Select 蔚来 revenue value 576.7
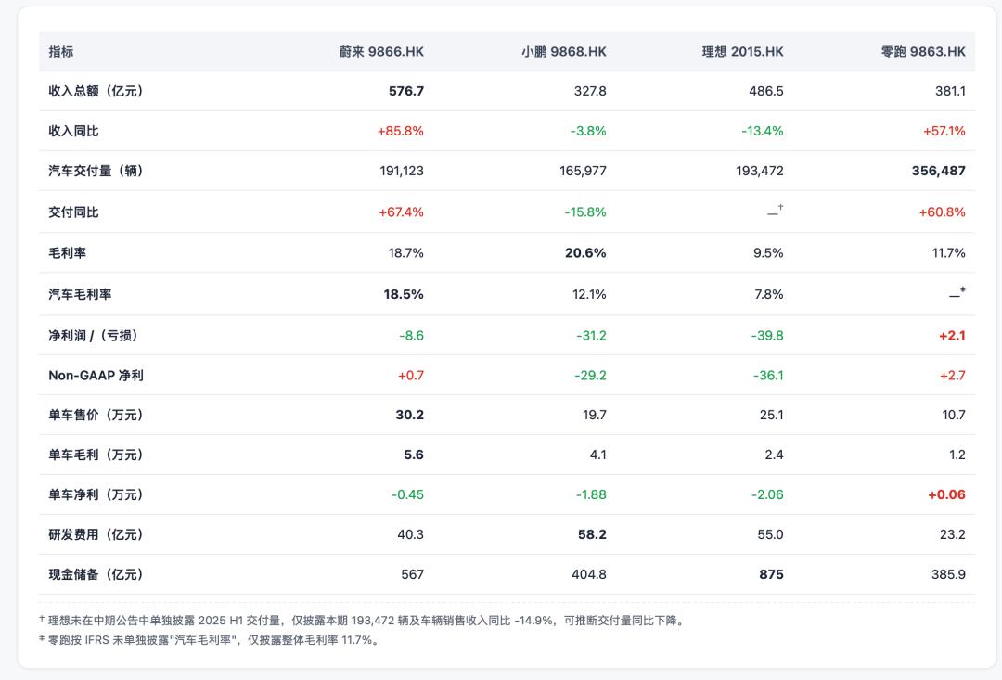This screenshot has height=680, width=1002. pyautogui.click(x=406, y=91)
